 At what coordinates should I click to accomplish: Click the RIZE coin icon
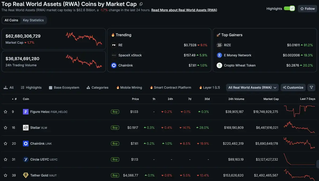coord(219,45)
